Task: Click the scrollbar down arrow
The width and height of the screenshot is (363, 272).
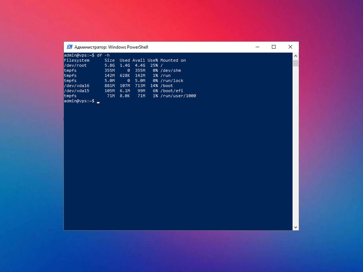Action: coord(295,227)
